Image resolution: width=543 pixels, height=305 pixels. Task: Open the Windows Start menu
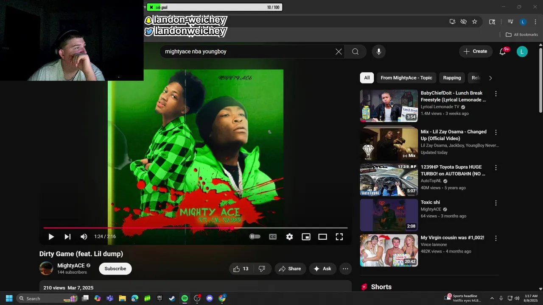pos(9,298)
